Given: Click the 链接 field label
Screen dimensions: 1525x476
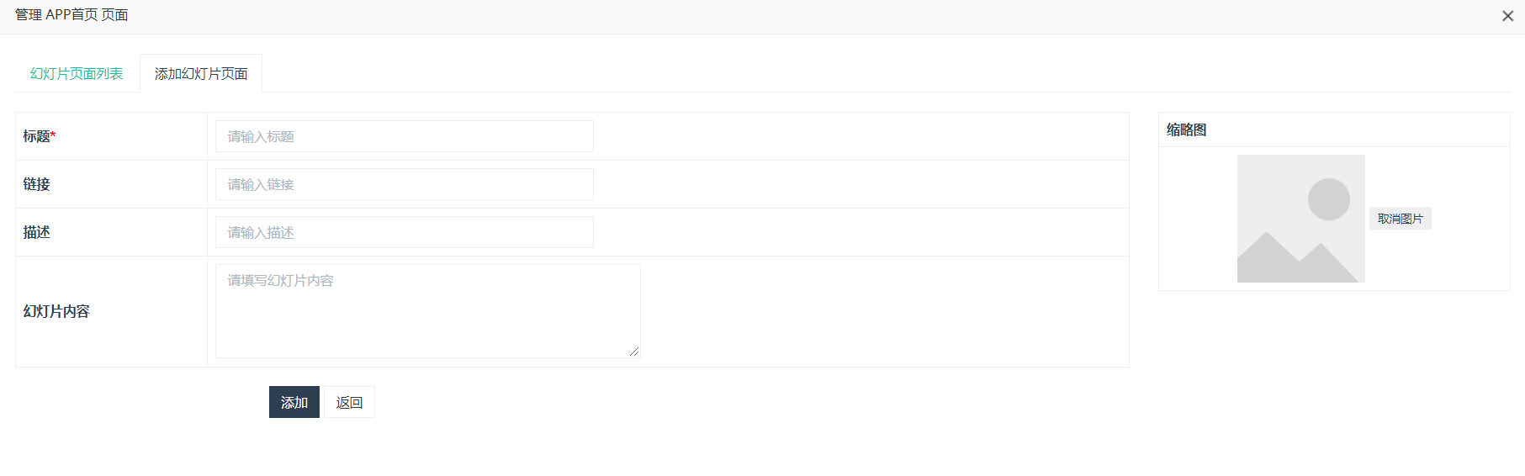Looking at the screenshot, I should click(x=36, y=184).
